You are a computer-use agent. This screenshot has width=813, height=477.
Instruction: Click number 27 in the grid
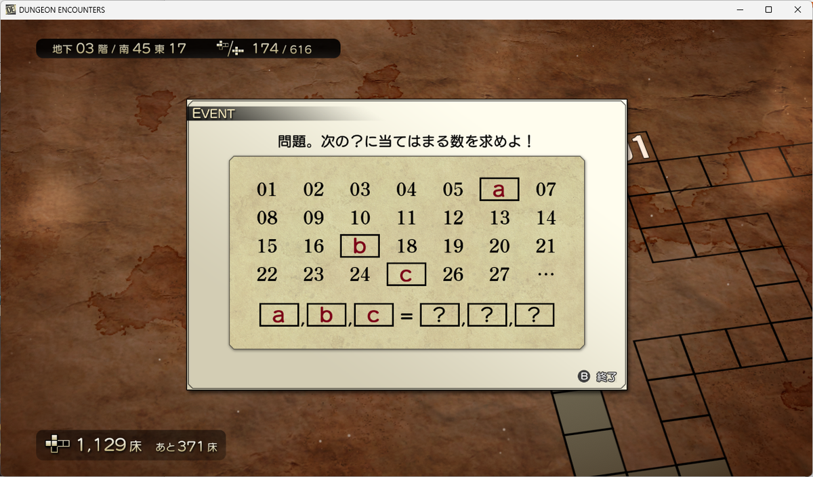click(499, 274)
